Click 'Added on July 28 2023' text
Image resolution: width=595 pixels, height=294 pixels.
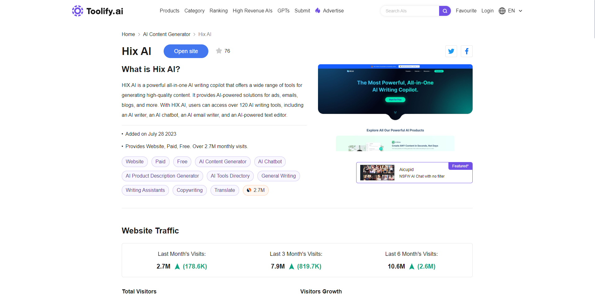click(151, 134)
